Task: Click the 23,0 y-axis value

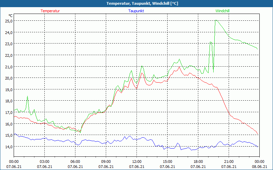Action: (x=9, y=44)
